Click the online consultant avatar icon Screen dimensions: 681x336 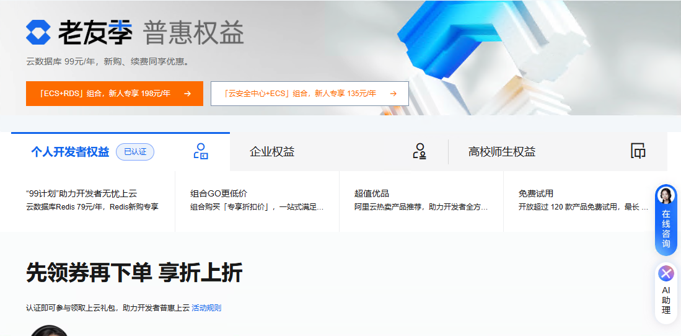[666, 195]
